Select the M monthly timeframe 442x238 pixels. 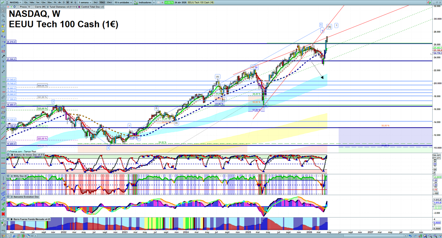[x=72, y=2]
